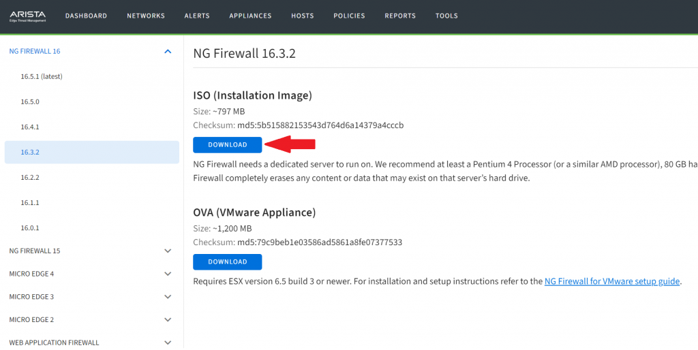The width and height of the screenshot is (698, 350).
Task: Download the ISO installation image
Action: (x=228, y=144)
